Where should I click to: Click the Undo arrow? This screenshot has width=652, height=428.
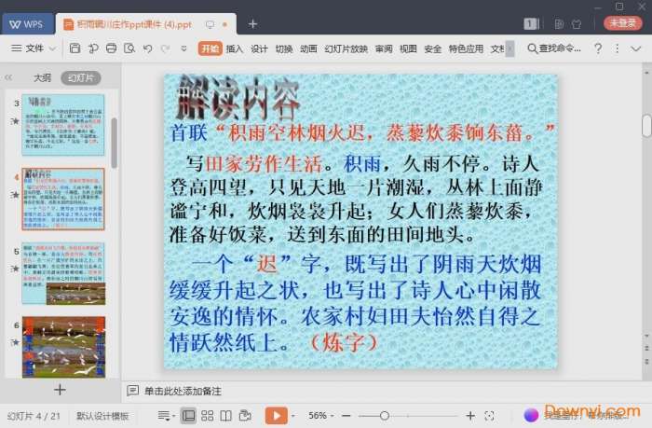[147, 48]
